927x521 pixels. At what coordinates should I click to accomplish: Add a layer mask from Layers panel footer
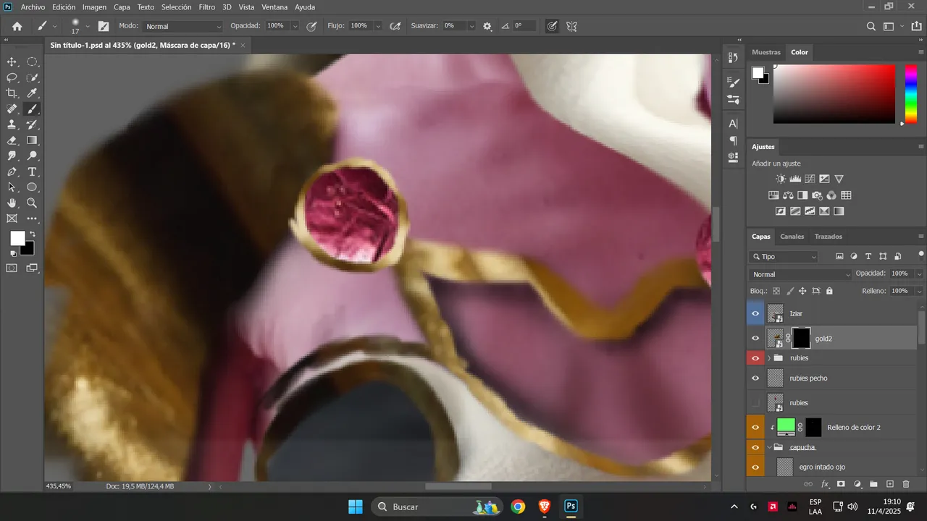(841, 484)
